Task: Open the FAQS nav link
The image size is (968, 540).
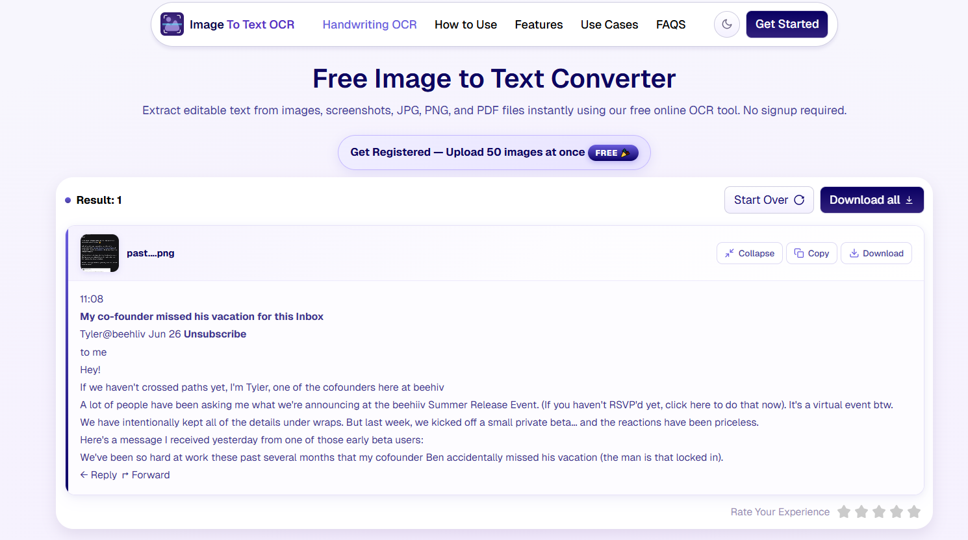Action: pyautogui.click(x=671, y=25)
